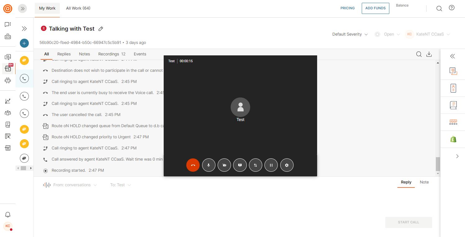This screenshot has width=465, height=237.
Task: Open the help question mark icon
Action: pyautogui.click(x=452, y=8)
